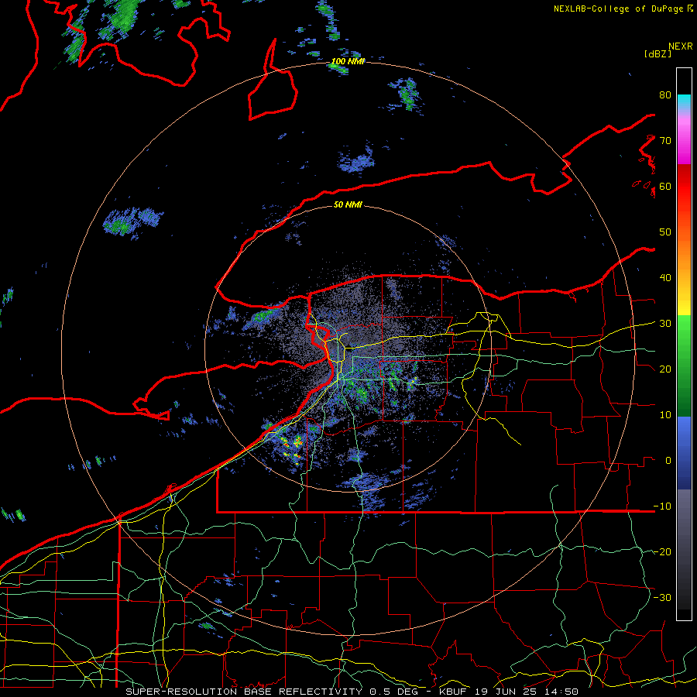Click the 80 dBZ scale value
The image size is (697, 697).
pos(665,95)
